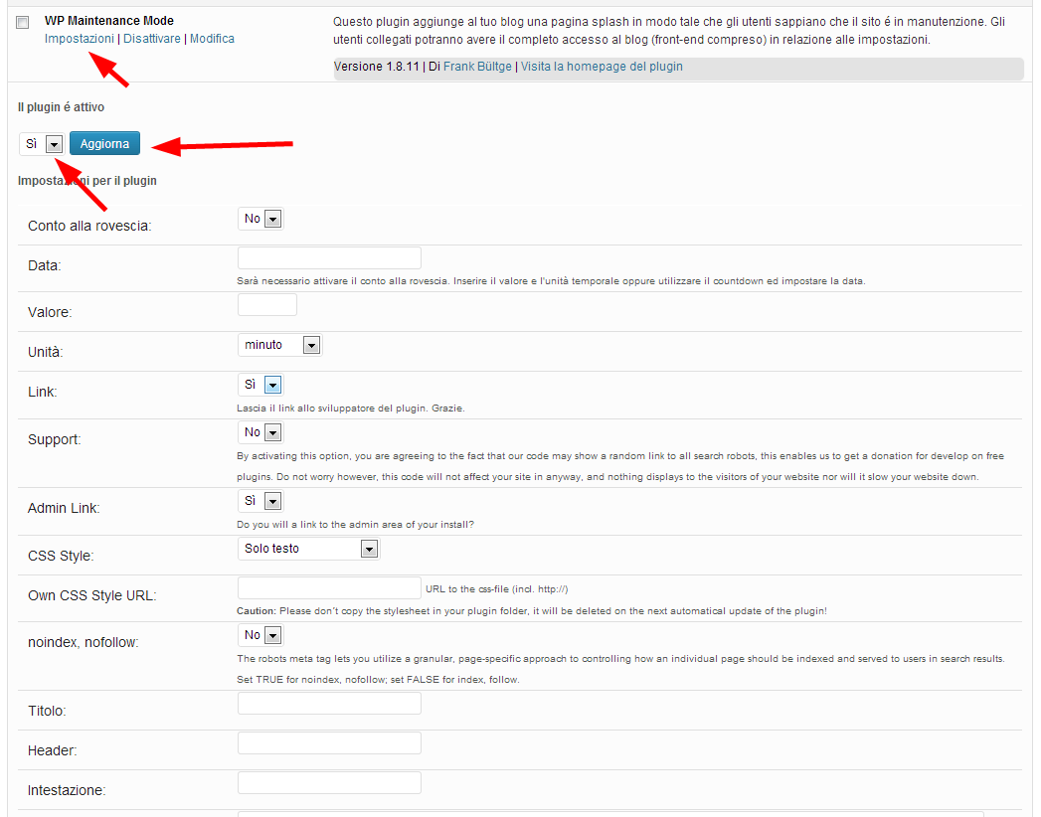The width and height of the screenshot is (1041, 817).
Task: Click the 'URL to the css-file' hint
Action: point(496,588)
